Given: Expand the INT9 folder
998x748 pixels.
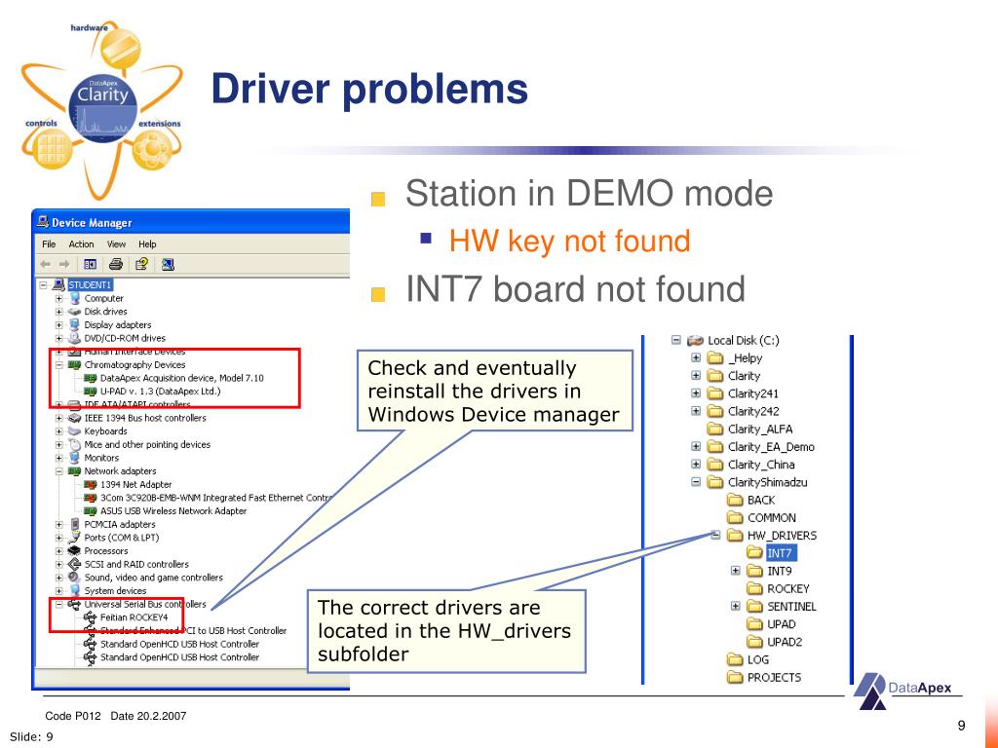Looking at the screenshot, I should [735, 571].
